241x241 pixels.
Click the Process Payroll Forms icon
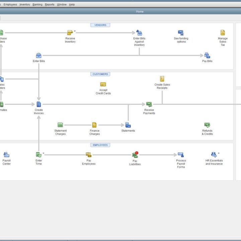point(181,155)
